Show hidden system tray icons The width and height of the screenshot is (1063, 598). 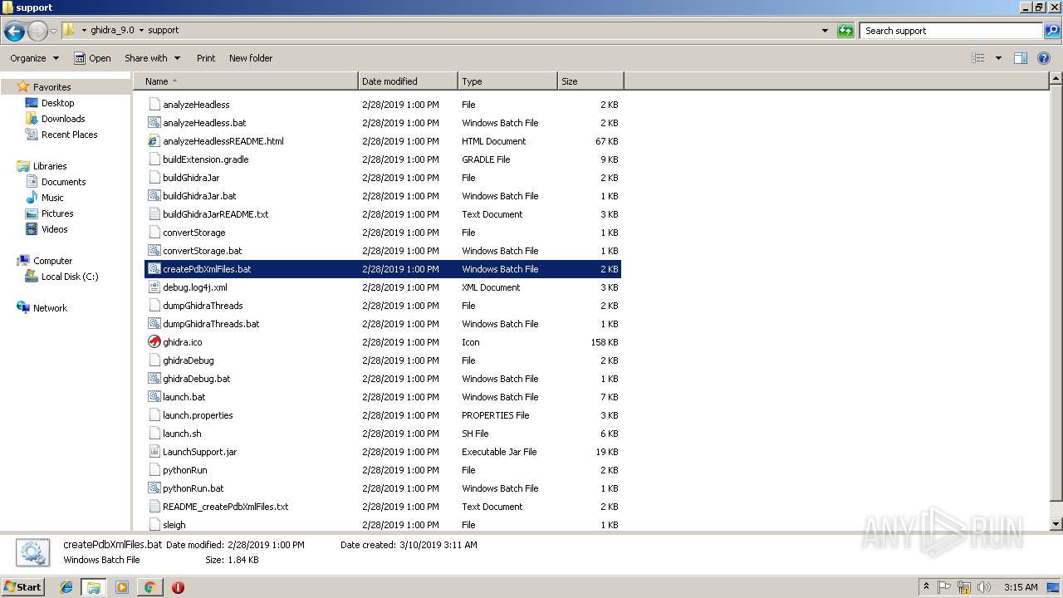click(x=926, y=587)
